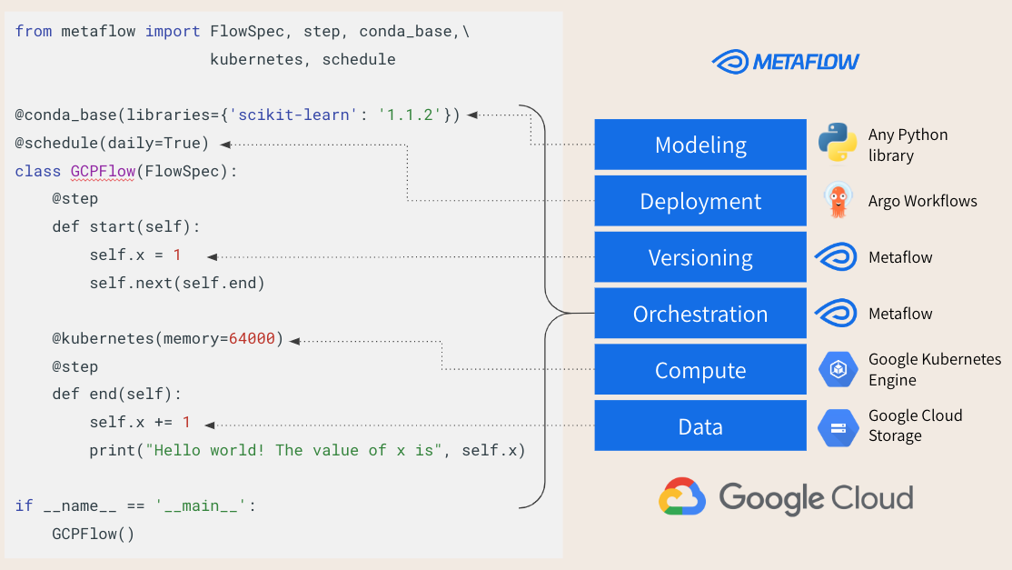The image size is (1012, 570).
Task: Click the Python logo icon
Action: pos(837,143)
